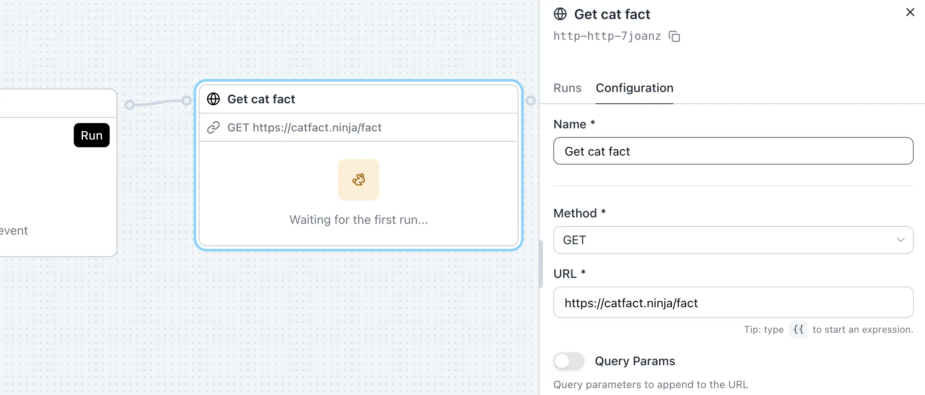
Task: Click the globe icon in the panel header
Action: point(560,14)
